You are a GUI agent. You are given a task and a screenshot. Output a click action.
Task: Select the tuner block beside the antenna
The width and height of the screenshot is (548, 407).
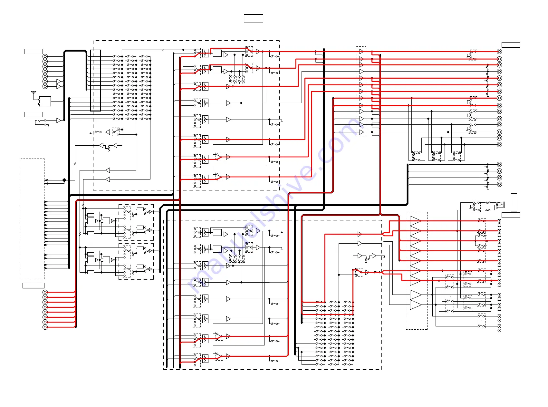click(x=45, y=101)
